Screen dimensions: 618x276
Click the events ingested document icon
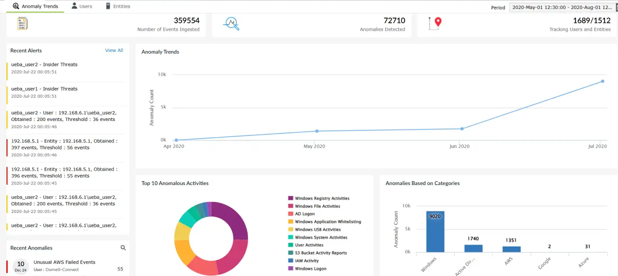[x=22, y=23]
